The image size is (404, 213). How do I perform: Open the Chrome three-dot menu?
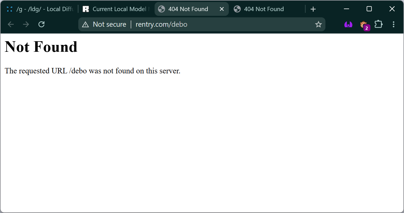(393, 24)
